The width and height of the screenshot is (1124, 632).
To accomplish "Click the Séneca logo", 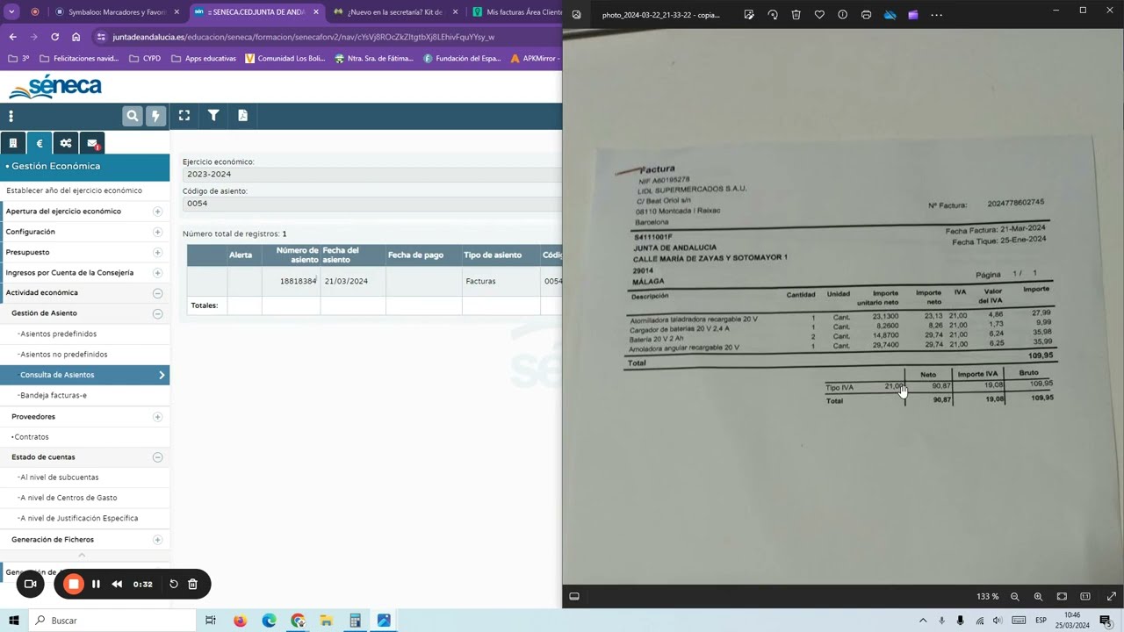I will (x=55, y=87).
